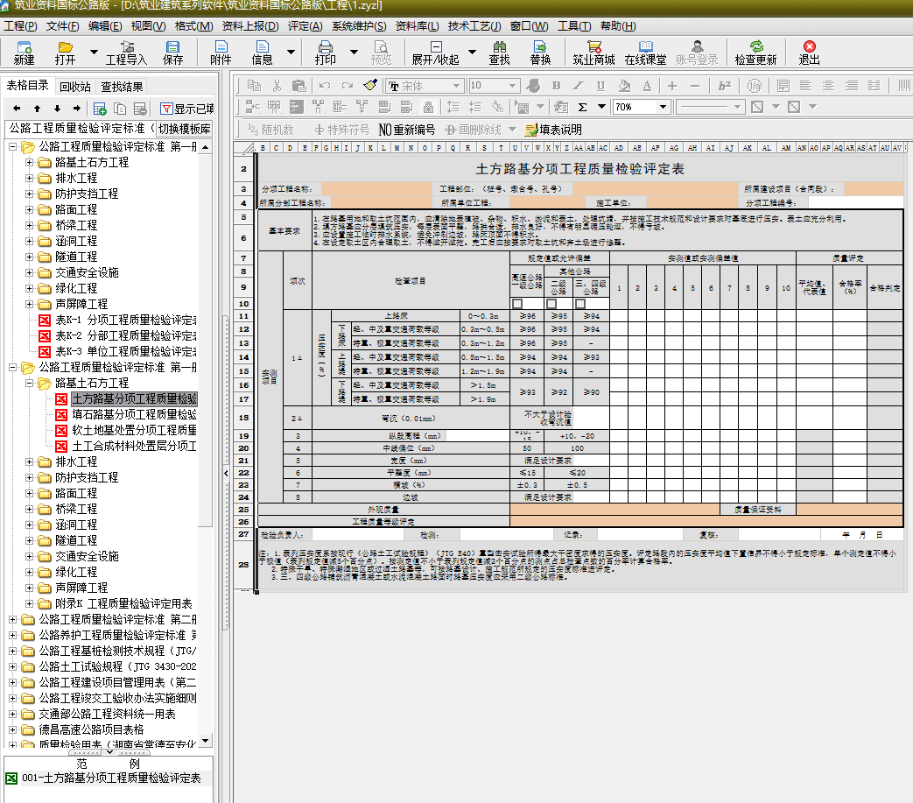Save with the 保存 disk icon
The width and height of the screenshot is (913, 803).
click(x=173, y=46)
